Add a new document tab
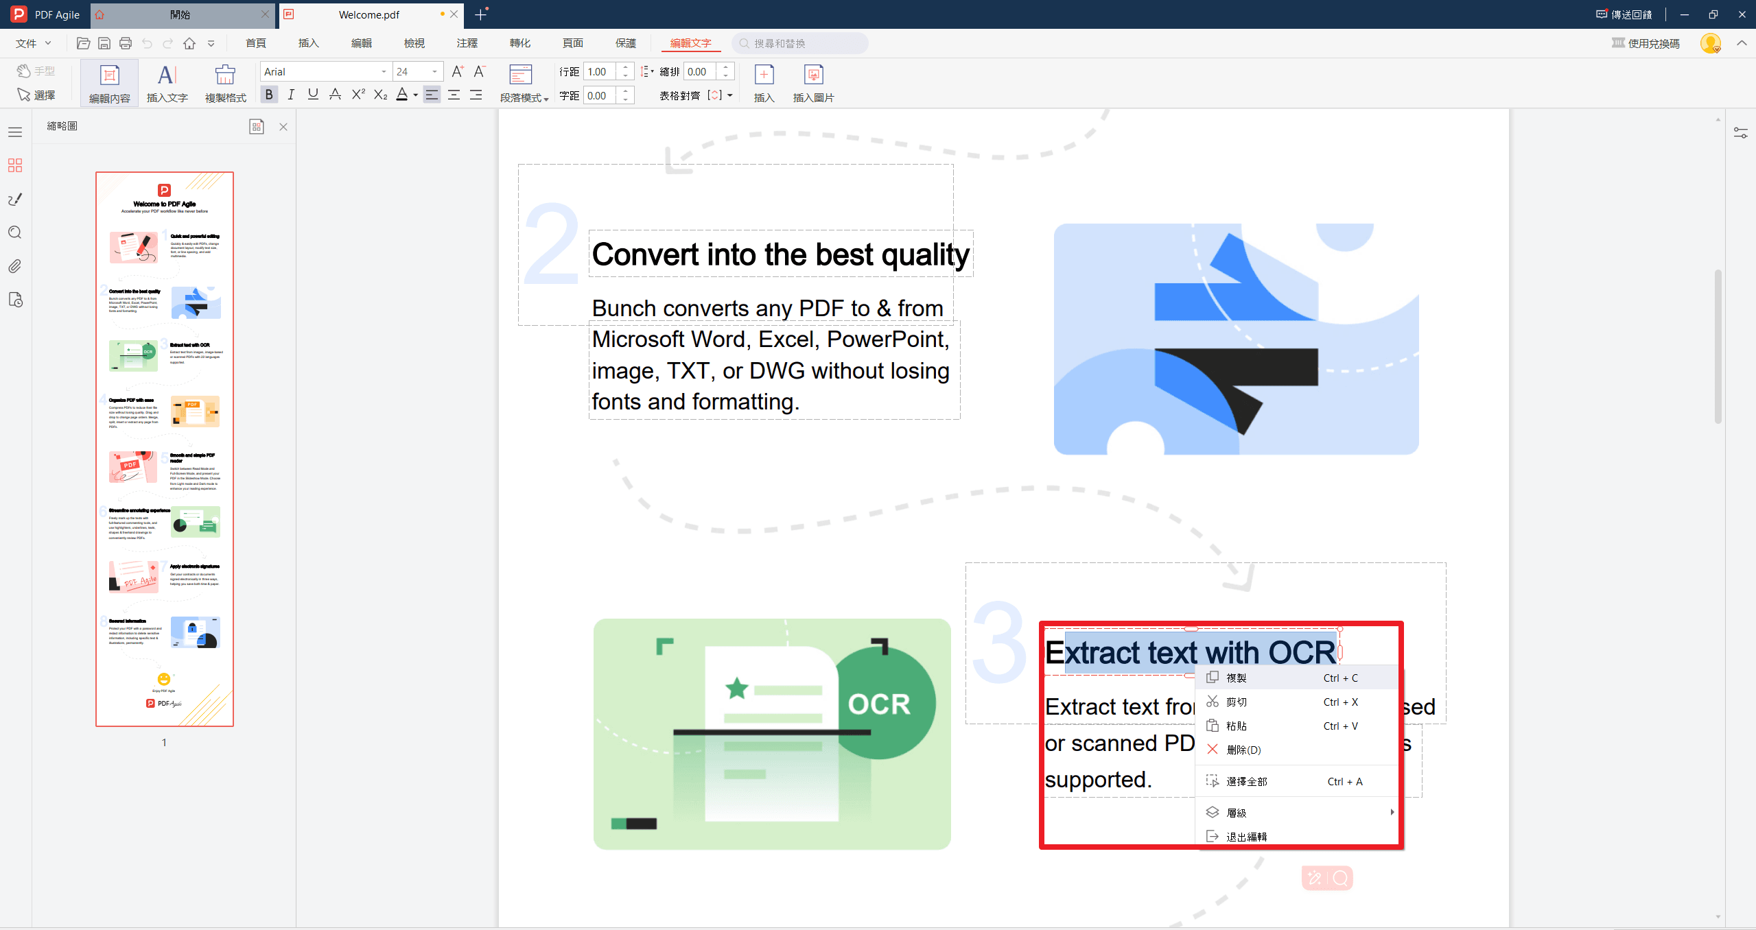Screen dimensions: 1756x930 click(x=481, y=14)
